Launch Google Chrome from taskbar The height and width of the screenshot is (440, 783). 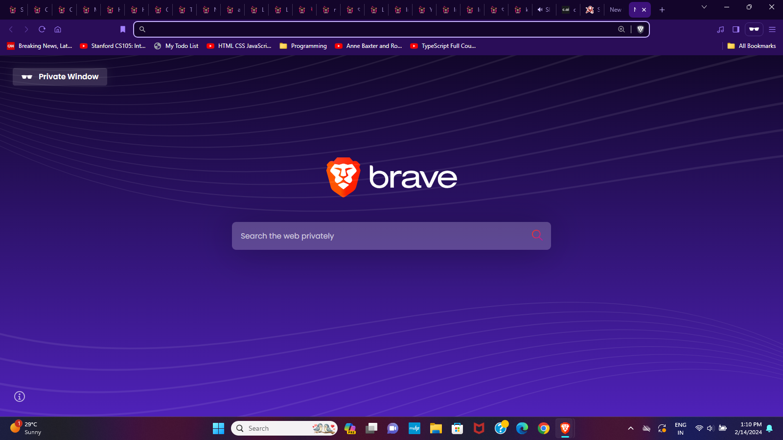[x=544, y=428]
